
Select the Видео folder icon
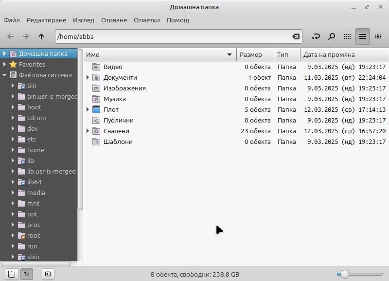coord(96,67)
